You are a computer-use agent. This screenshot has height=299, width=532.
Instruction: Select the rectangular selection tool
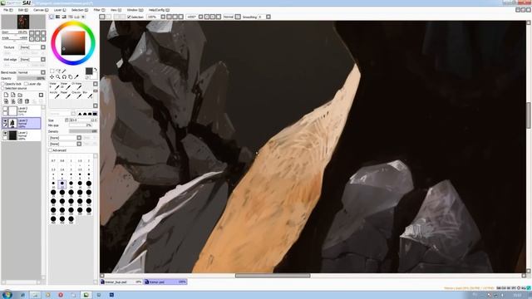point(52,71)
